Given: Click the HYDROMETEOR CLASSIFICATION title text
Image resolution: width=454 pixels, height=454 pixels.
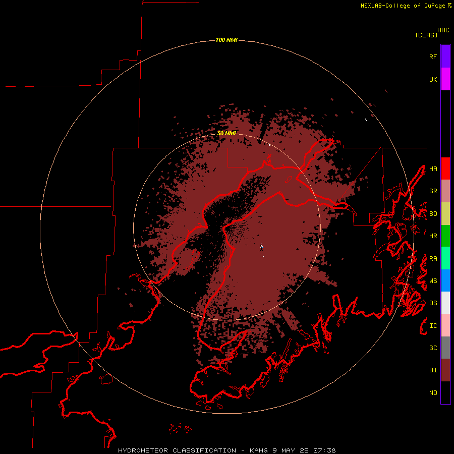Looking at the screenshot, I should tap(177, 450).
